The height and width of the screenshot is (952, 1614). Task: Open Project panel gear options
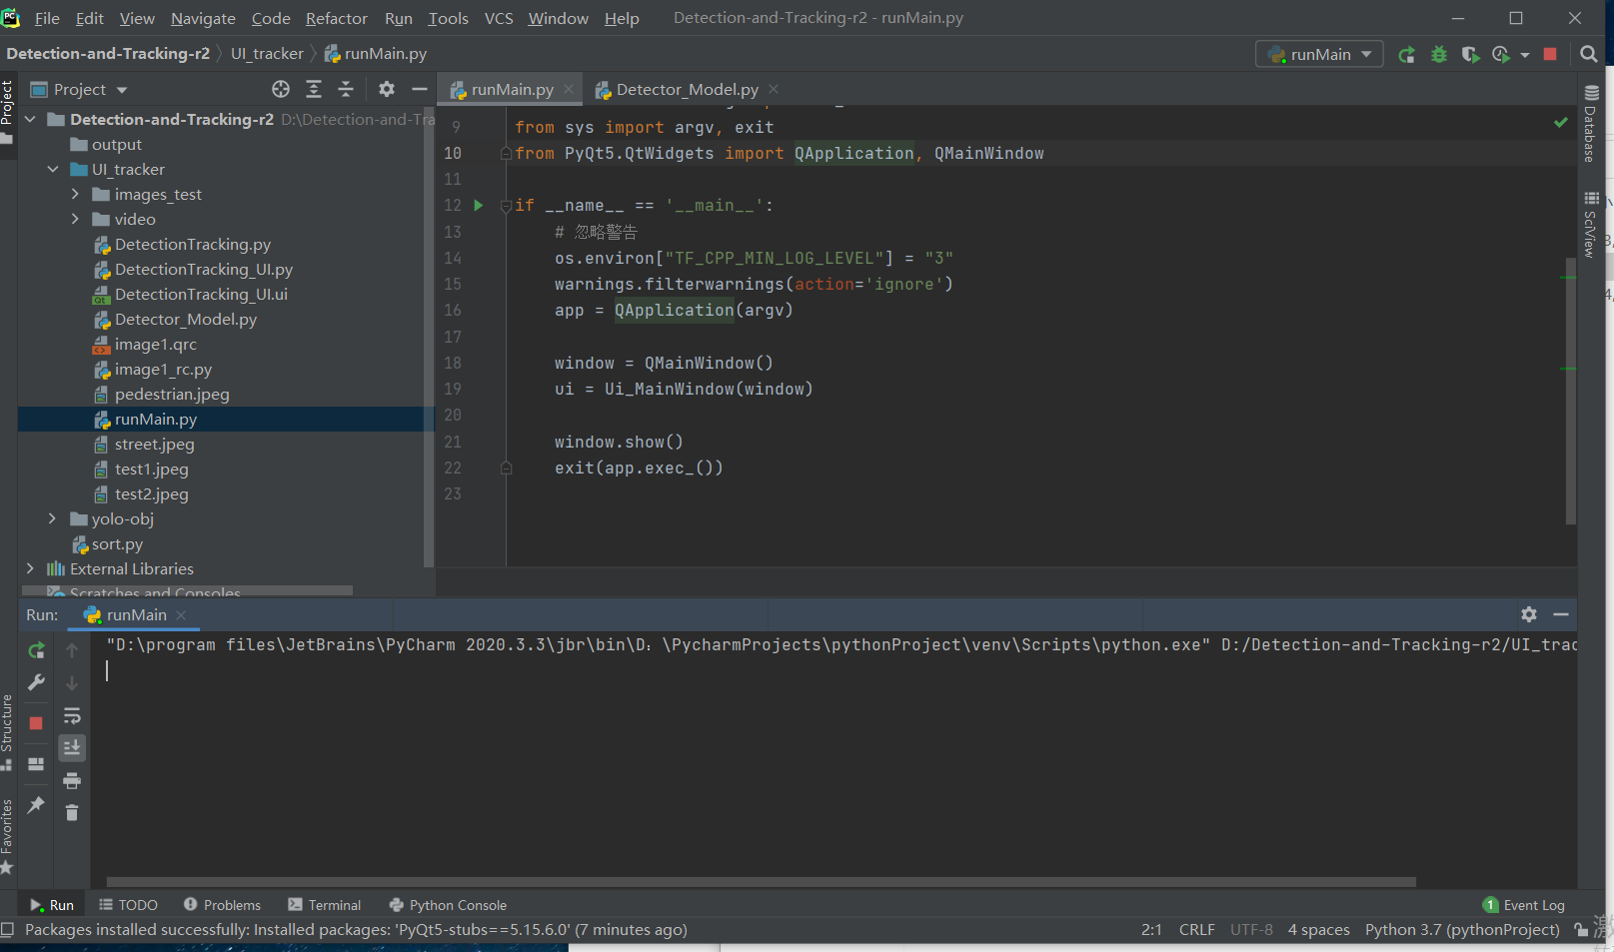tap(387, 90)
